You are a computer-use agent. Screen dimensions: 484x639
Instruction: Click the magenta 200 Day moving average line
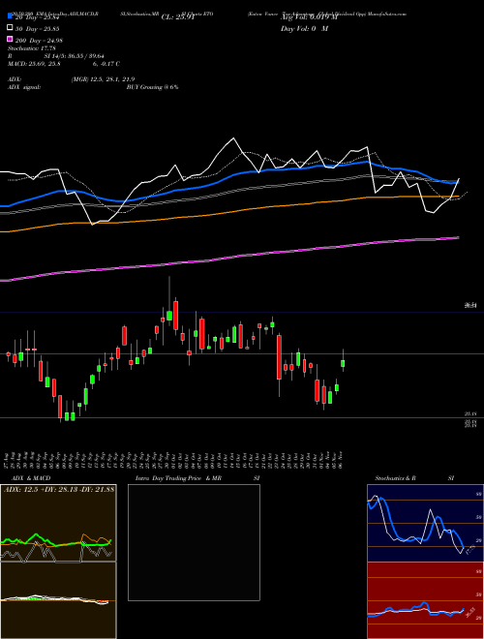229,258
